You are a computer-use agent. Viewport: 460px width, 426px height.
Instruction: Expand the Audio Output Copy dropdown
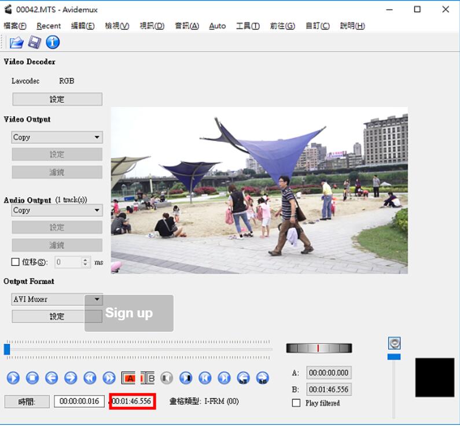coord(57,210)
